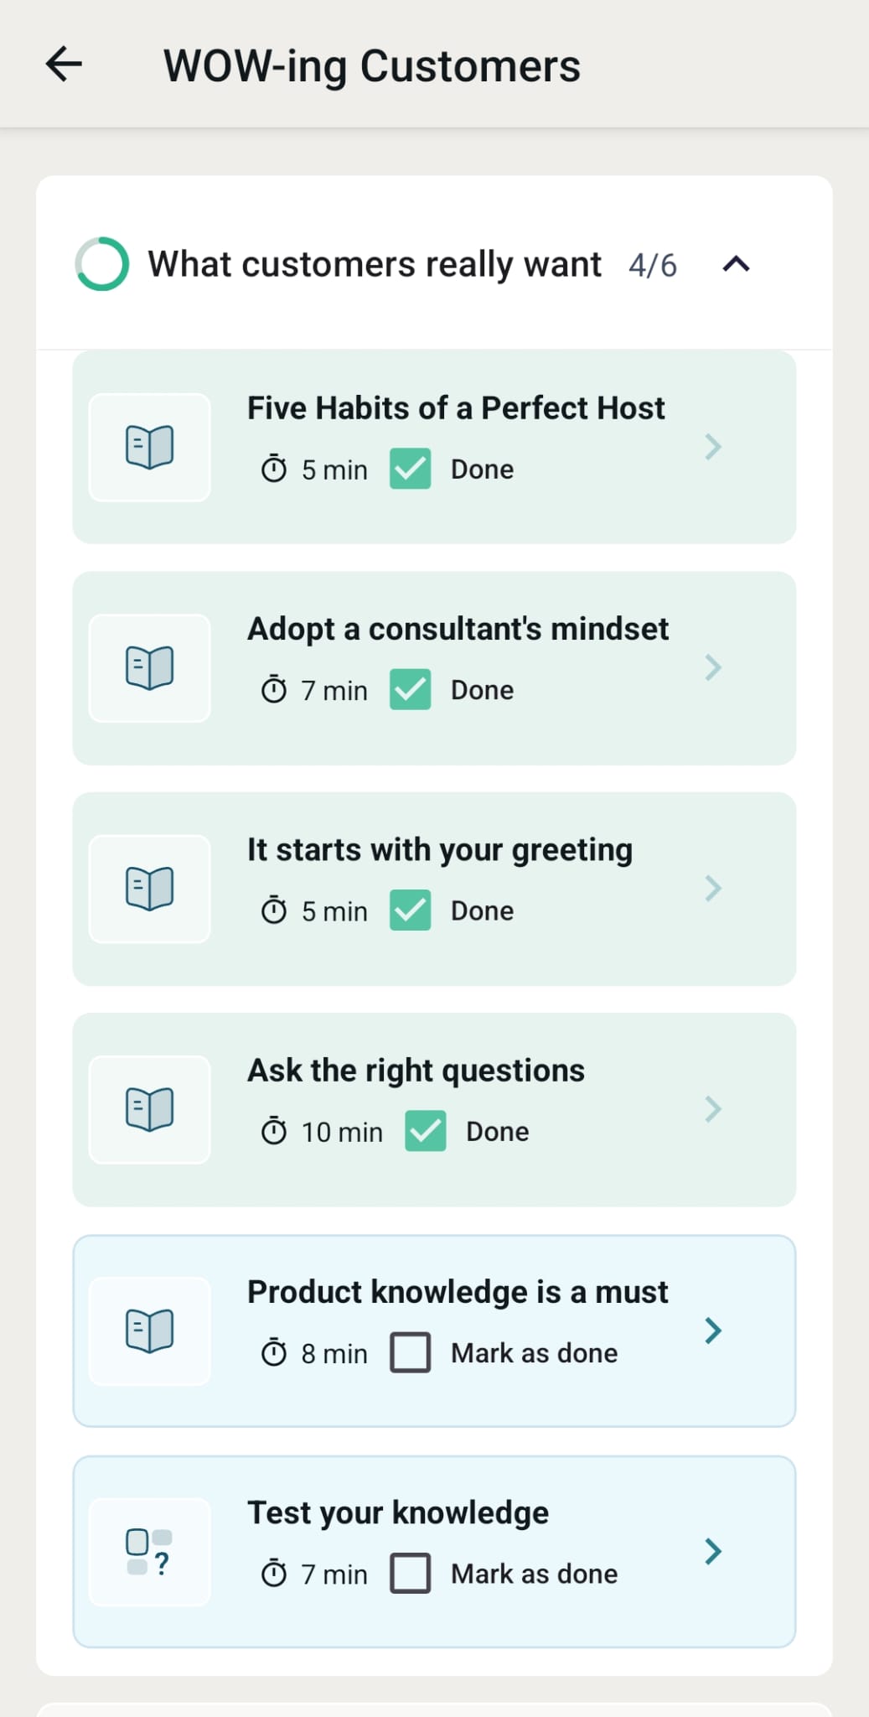This screenshot has width=869, height=1717.
Task: Open chevron for Product knowledge is a must
Action: pyautogui.click(x=713, y=1331)
